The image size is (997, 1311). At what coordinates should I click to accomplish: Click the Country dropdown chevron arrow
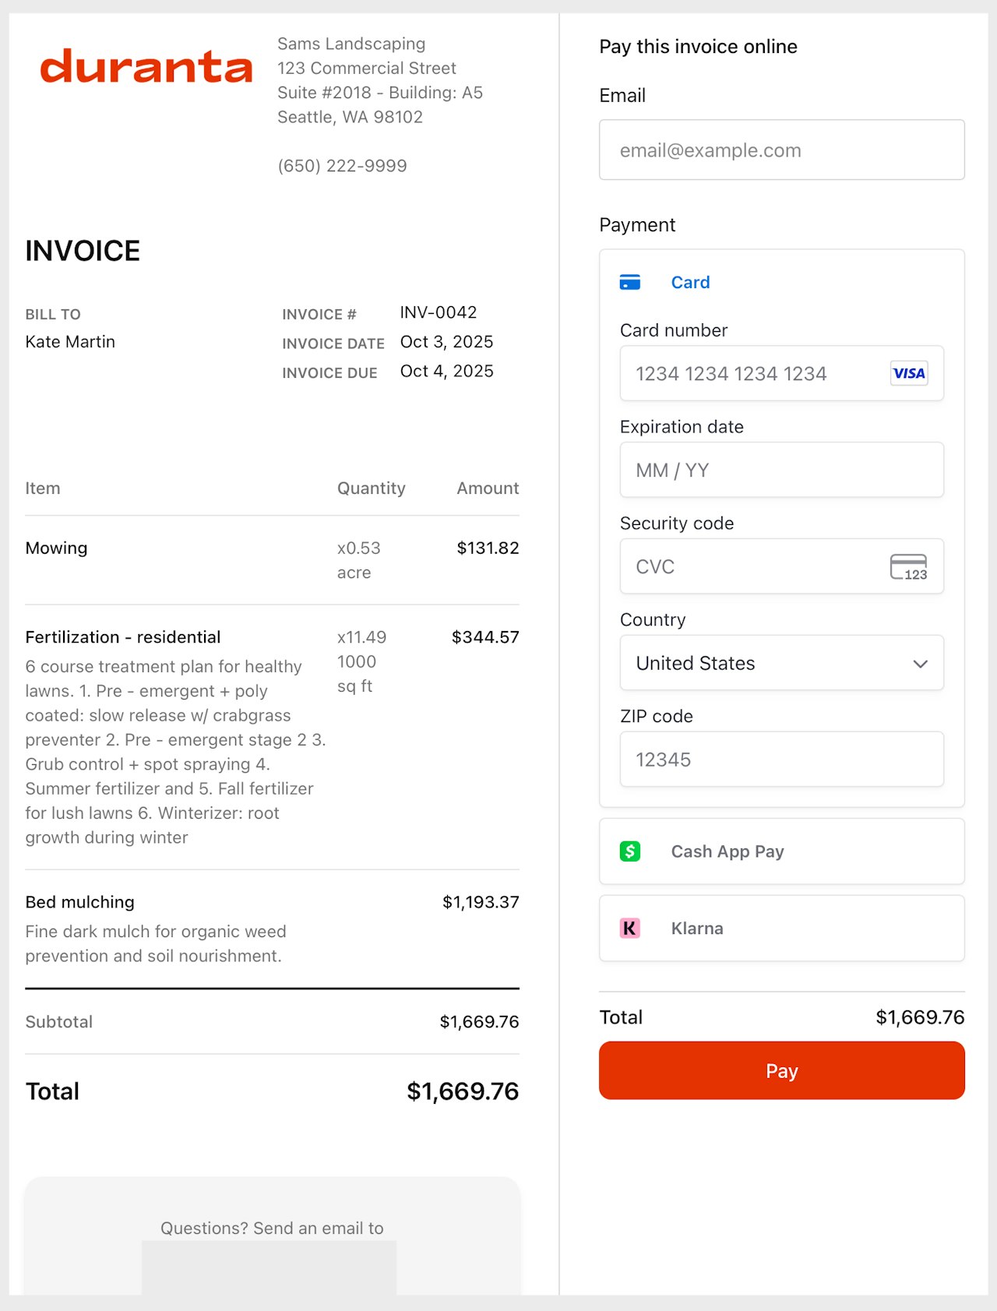920,664
